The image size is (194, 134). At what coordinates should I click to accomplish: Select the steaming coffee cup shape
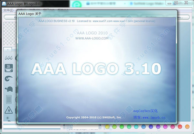click(9, 68)
